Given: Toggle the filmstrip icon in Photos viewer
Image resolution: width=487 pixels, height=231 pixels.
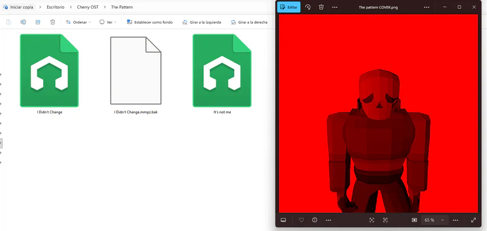Looking at the screenshot, I should click(283, 220).
